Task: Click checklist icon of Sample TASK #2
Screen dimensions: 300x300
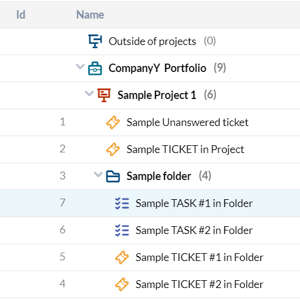Action: 122,230
